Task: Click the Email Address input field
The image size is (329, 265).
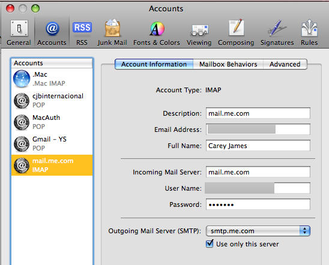Action: (x=258, y=130)
